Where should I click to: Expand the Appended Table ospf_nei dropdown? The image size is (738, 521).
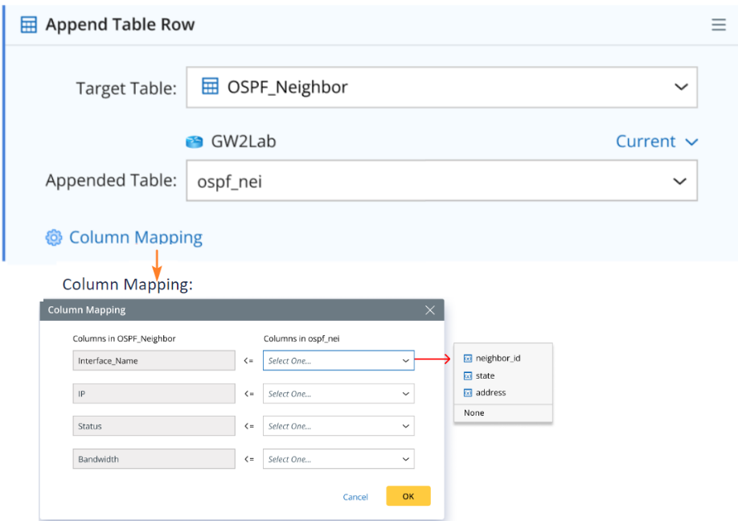[x=680, y=182]
